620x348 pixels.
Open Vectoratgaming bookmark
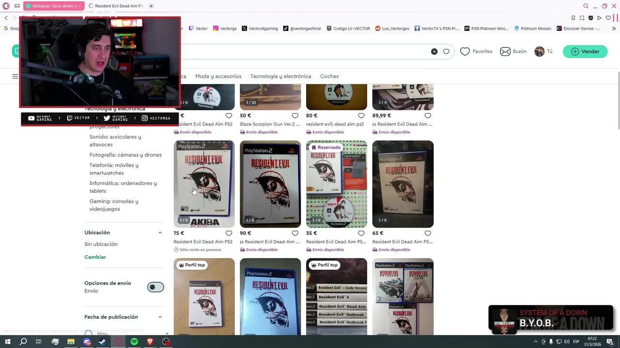[260, 29]
